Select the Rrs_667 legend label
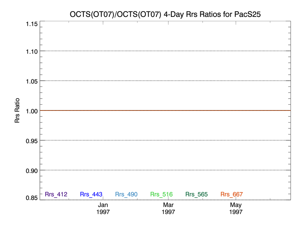Image resolution: width=304 pixels, height=228 pixels. point(231,194)
